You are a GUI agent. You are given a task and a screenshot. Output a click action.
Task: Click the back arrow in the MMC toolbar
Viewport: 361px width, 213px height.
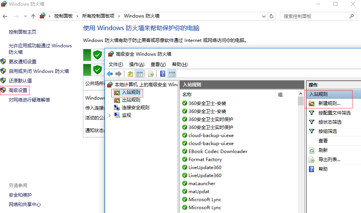point(110,74)
